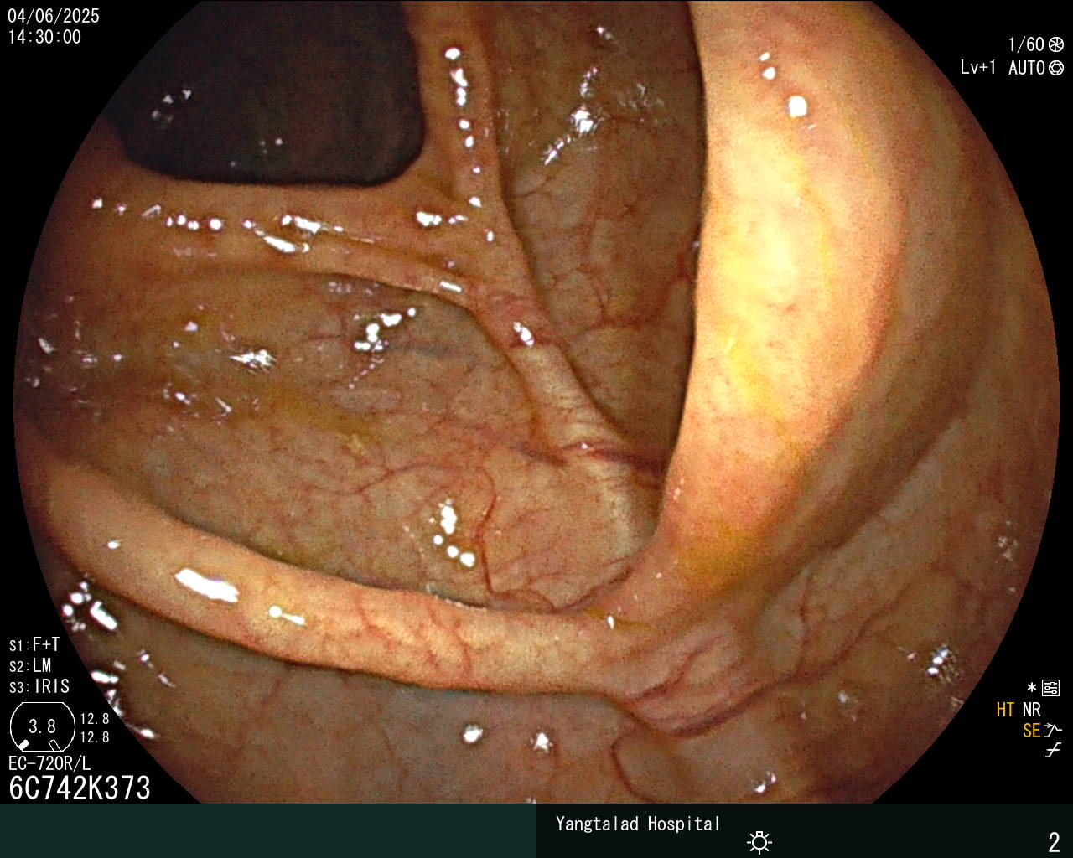Click the time 14:30:00
The image size is (1073, 858).
click(45, 37)
